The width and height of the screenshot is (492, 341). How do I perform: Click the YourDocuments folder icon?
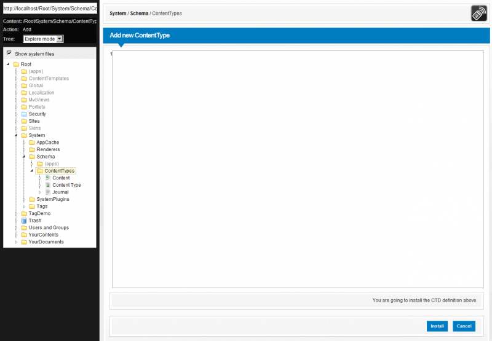24,242
